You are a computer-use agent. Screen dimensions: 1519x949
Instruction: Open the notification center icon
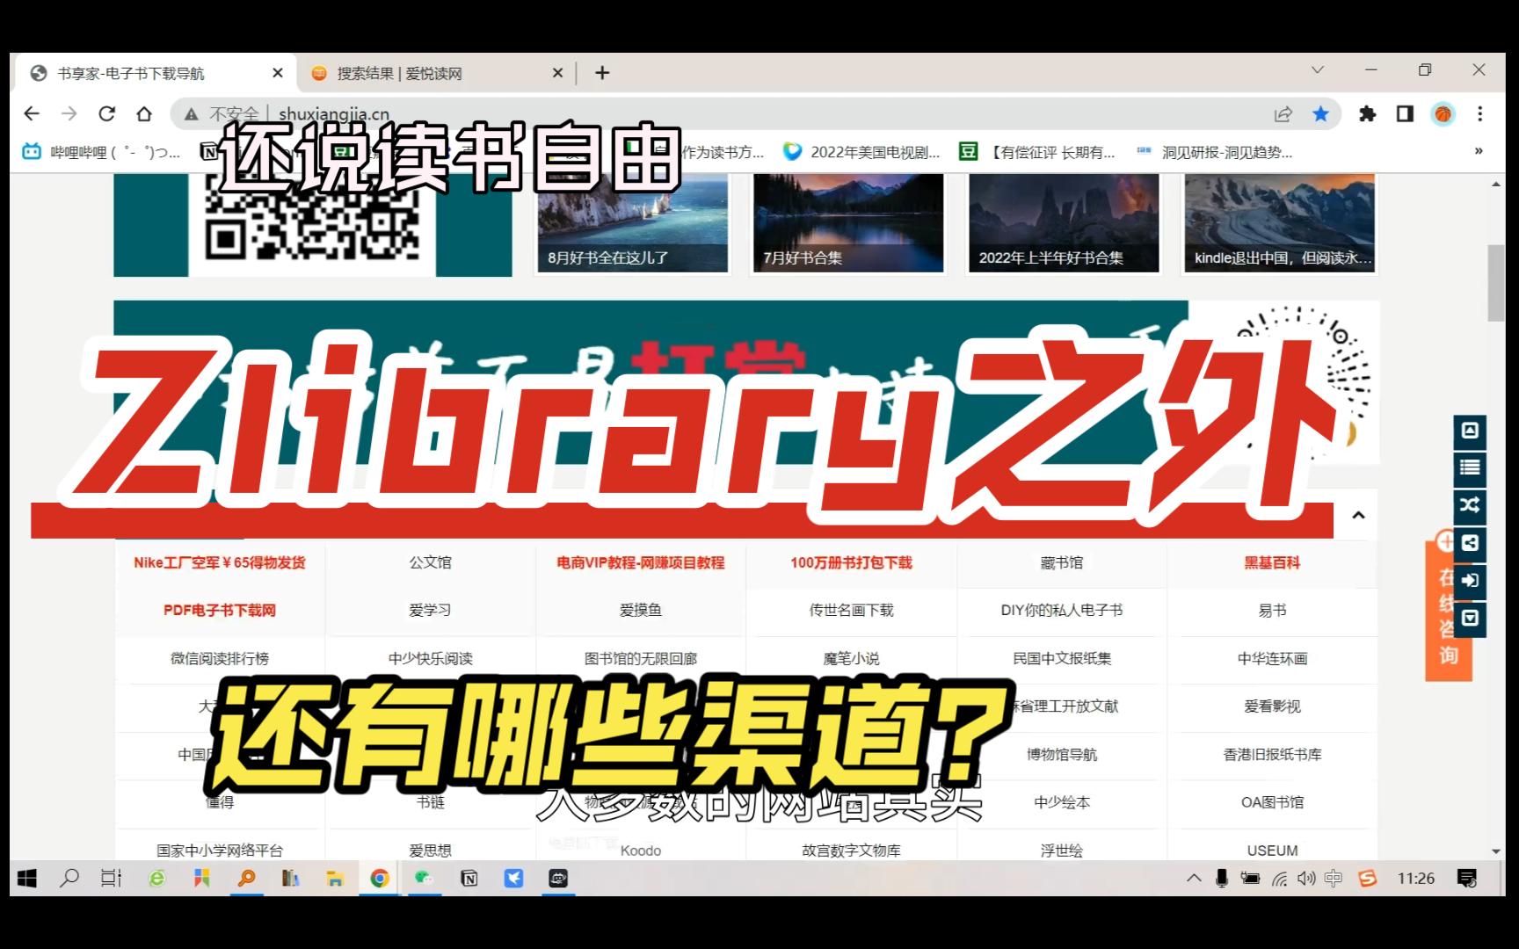1466,878
